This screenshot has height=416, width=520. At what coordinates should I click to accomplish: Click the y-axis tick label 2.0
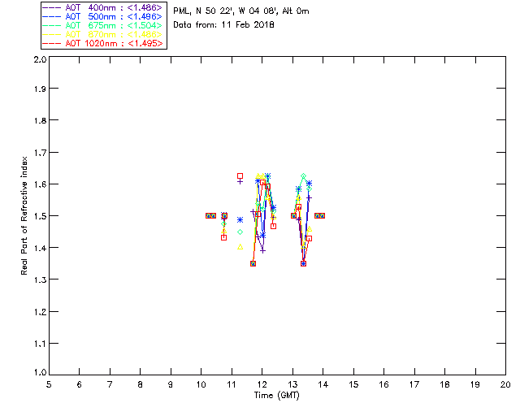(x=40, y=59)
